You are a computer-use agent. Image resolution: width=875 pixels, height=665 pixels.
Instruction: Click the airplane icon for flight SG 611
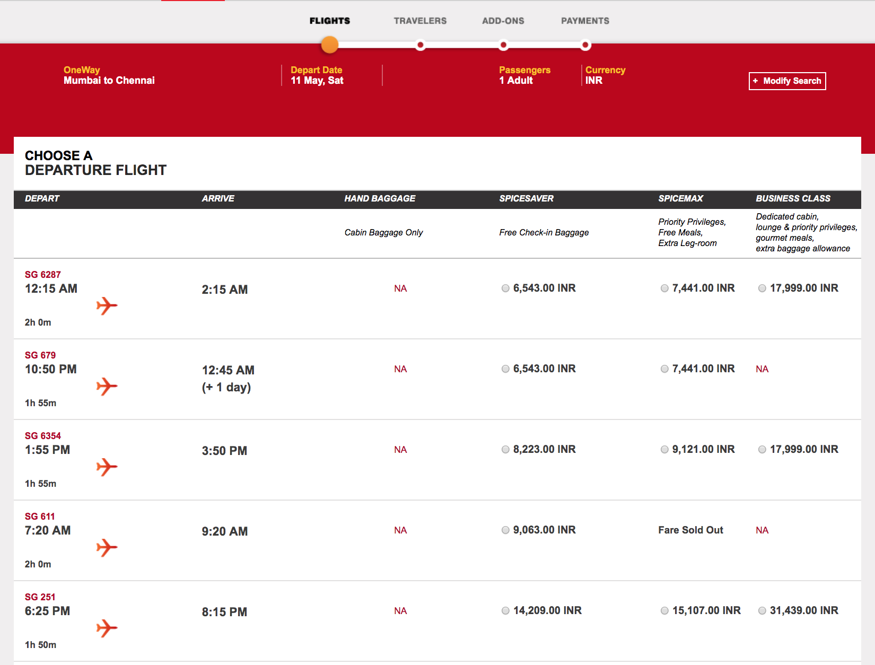click(x=107, y=548)
